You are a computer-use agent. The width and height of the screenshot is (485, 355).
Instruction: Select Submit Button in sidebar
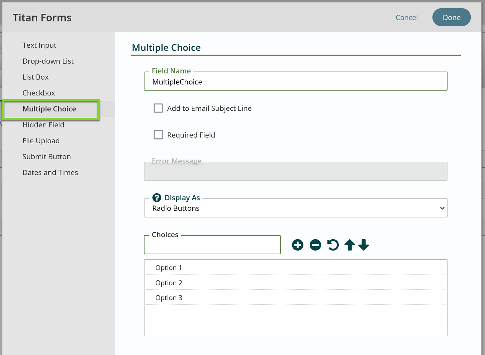pos(47,157)
